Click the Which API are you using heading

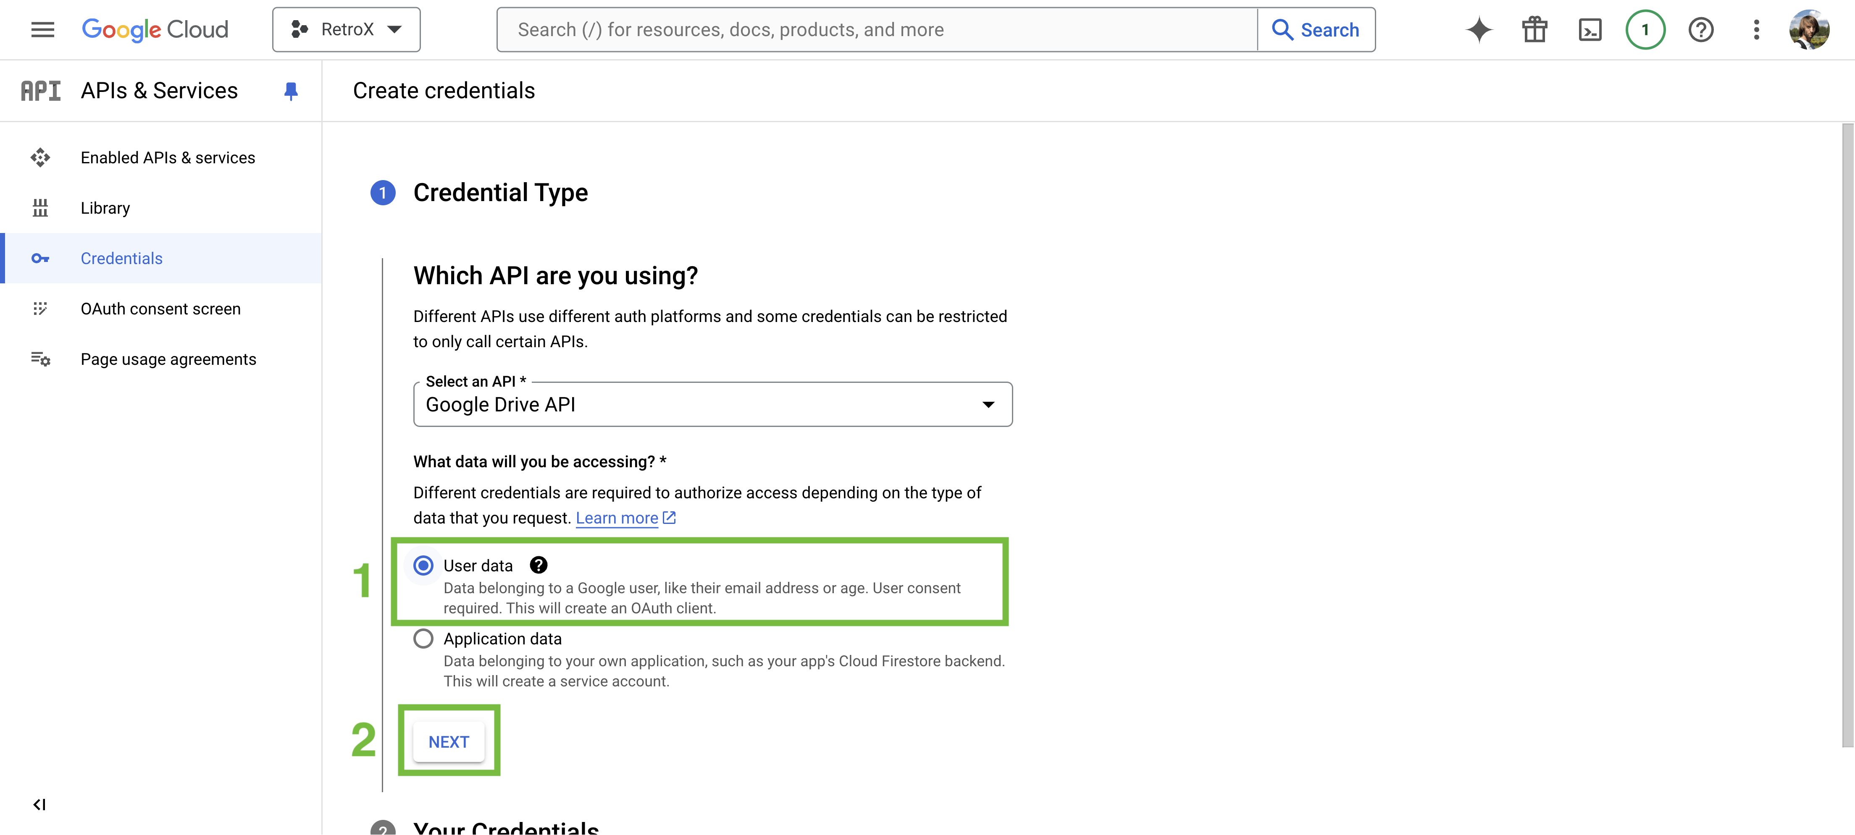pyautogui.click(x=556, y=276)
